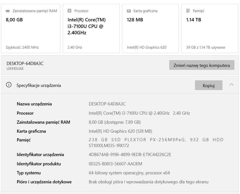Select the Karta graficzna 128 MB card
The width and height of the screenshot is (240, 194).
[150, 28]
